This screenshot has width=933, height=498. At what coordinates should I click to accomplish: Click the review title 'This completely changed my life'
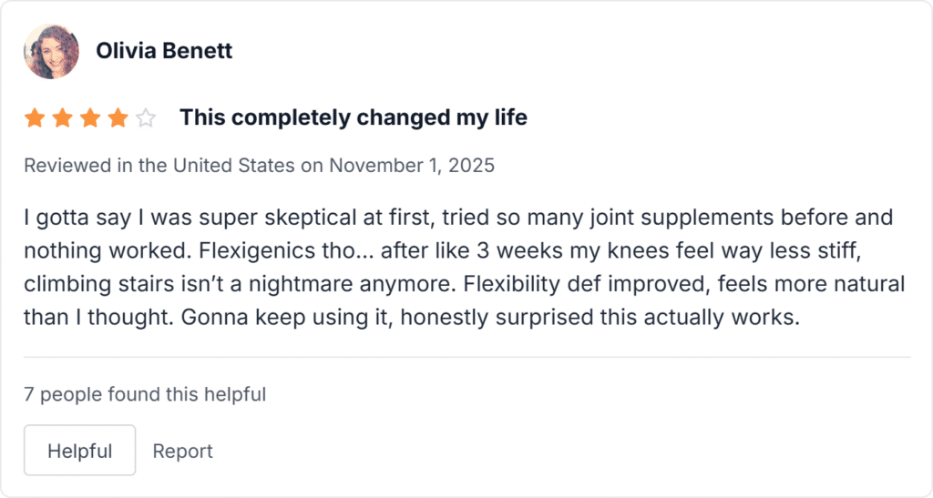click(x=354, y=117)
